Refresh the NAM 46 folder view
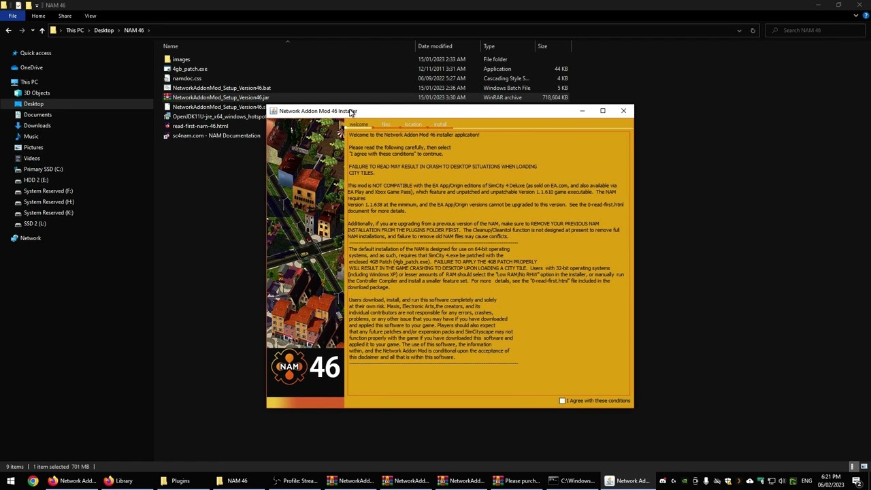 click(x=753, y=30)
